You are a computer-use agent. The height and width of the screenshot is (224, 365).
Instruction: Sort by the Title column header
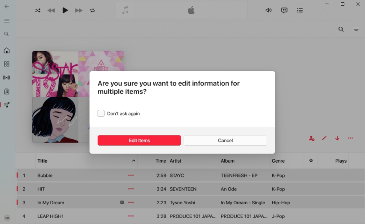coord(42,161)
